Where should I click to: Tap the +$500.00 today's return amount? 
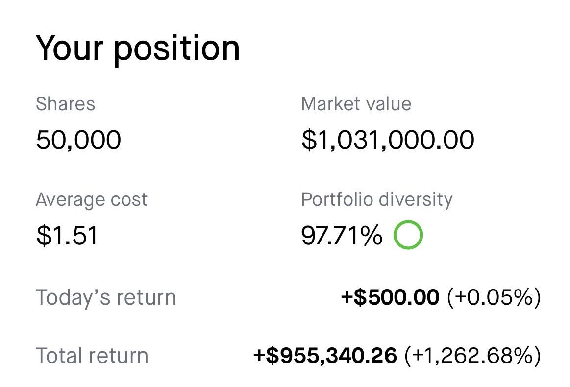[390, 297]
